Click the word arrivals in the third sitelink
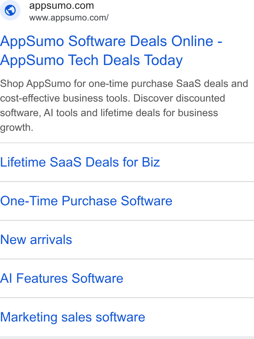This screenshot has width=254, height=339. coord(51,240)
